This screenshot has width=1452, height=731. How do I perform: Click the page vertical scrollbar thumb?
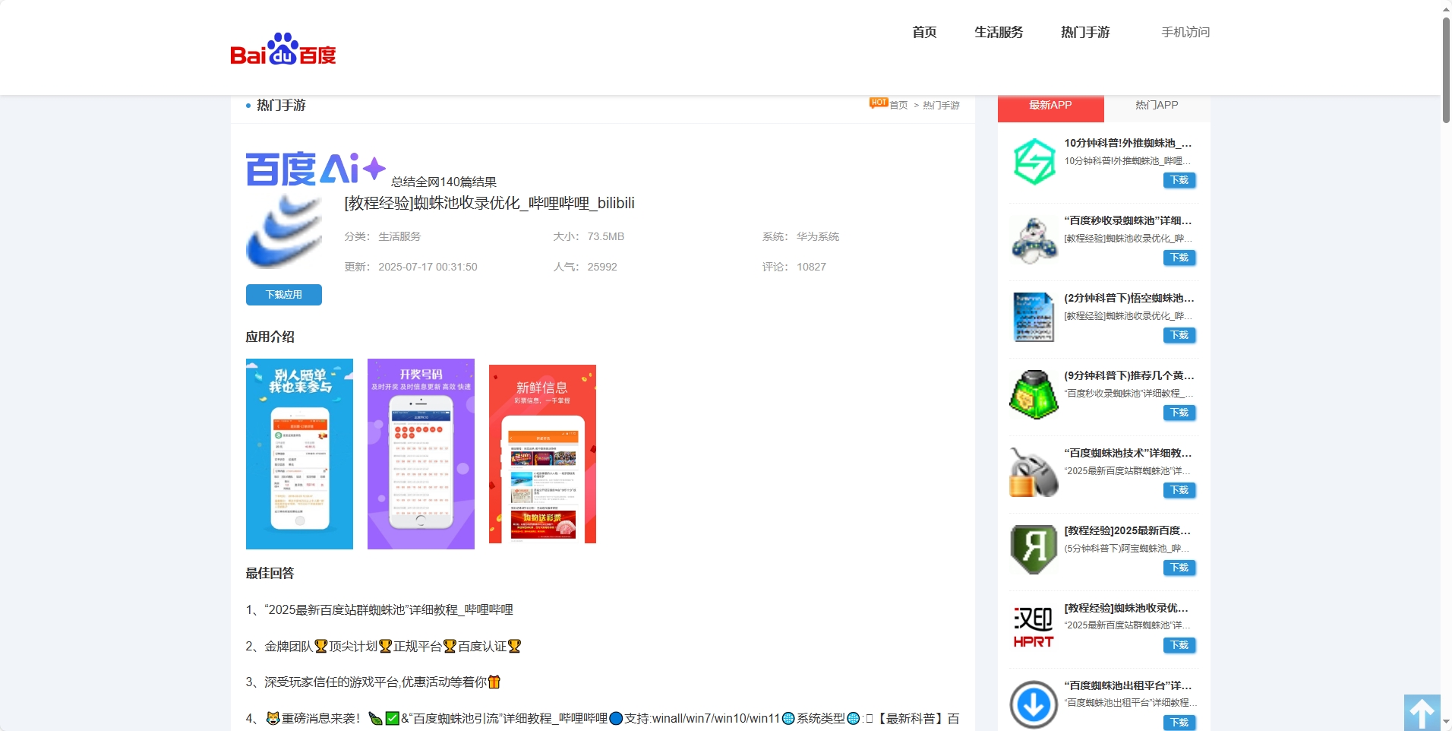pos(1446,70)
